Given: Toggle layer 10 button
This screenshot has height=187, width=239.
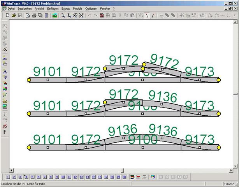Looking at the screenshot, I should click(x=63, y=177).
